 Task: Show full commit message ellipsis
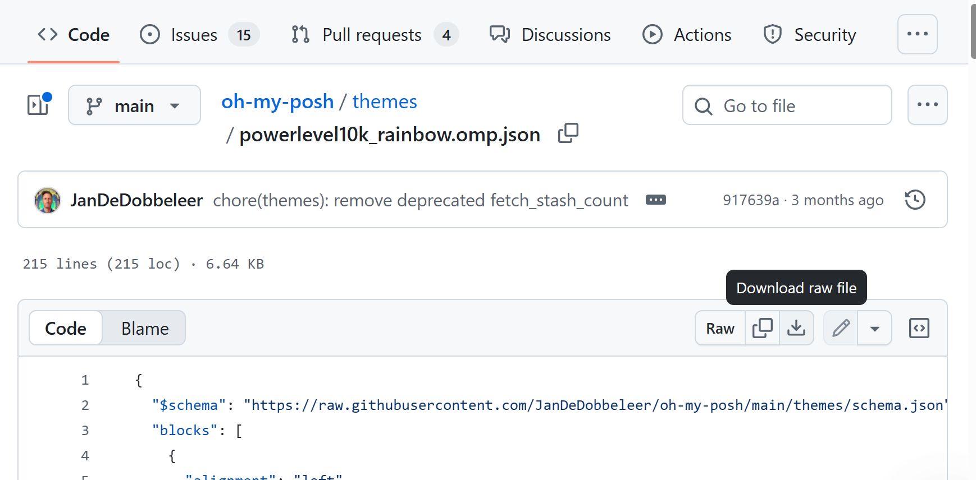[x=655, y=200]
